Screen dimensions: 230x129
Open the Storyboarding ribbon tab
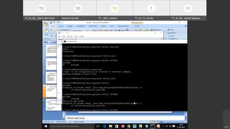click(x=123, y=26)
